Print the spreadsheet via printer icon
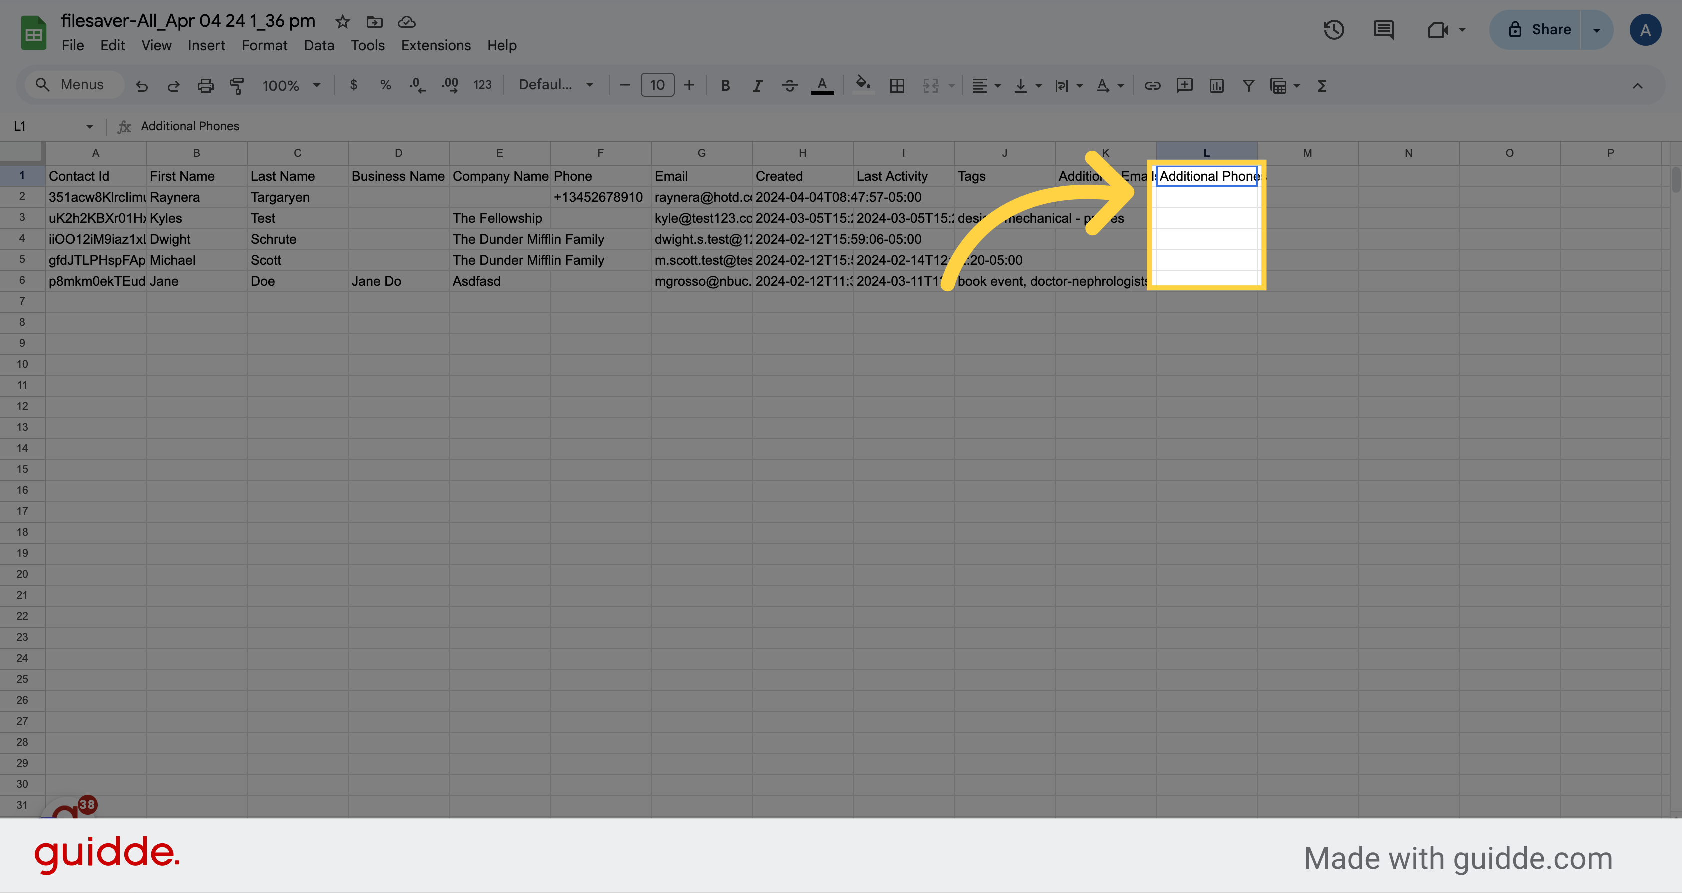 (x=205, y=85)
